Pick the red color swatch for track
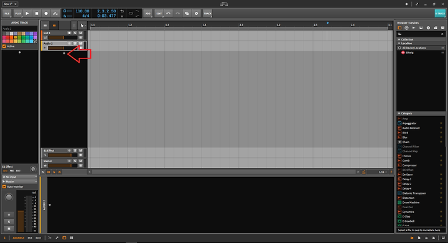The image size is (448, 243). (7, 37)
